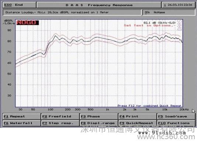Click the vertical DAAS logo in graph corner
This screenshot has height=141, width=197.
point(180,25)
